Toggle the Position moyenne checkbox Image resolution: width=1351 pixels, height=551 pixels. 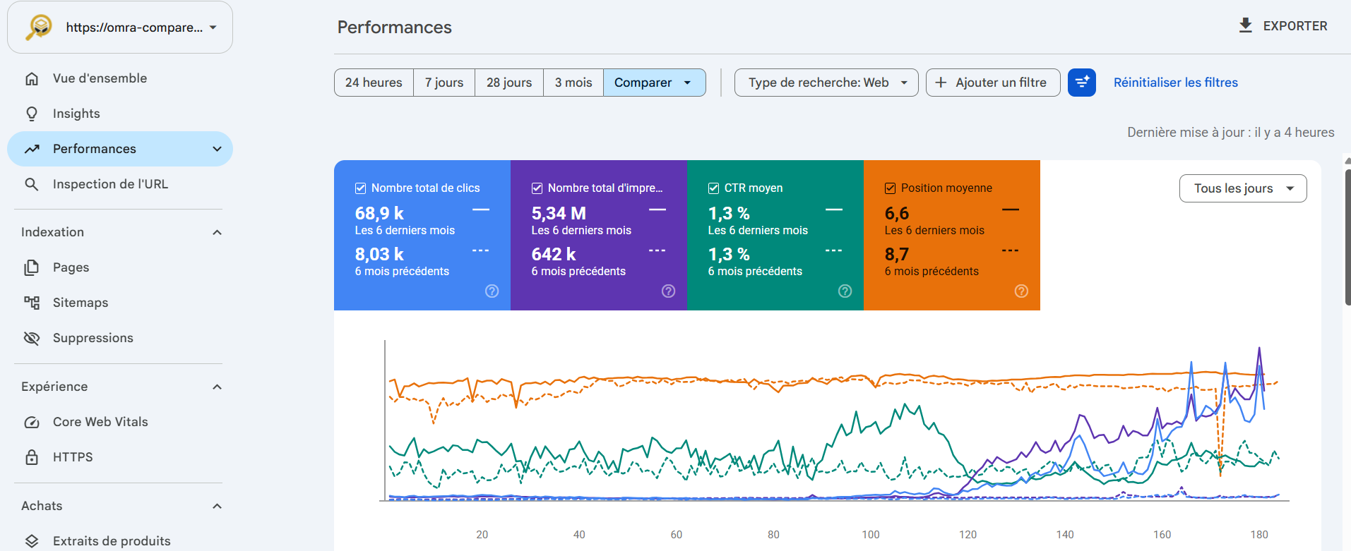(890, 188)
